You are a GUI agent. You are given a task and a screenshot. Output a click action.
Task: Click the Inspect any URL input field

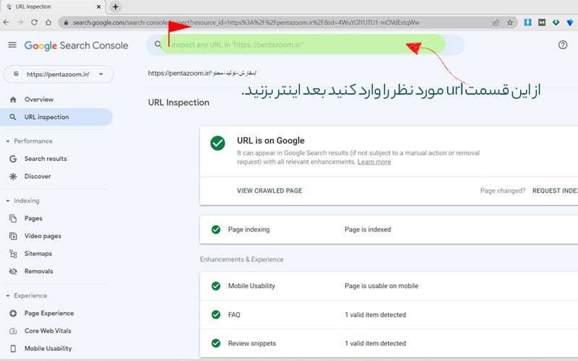[x=306, y=45]
